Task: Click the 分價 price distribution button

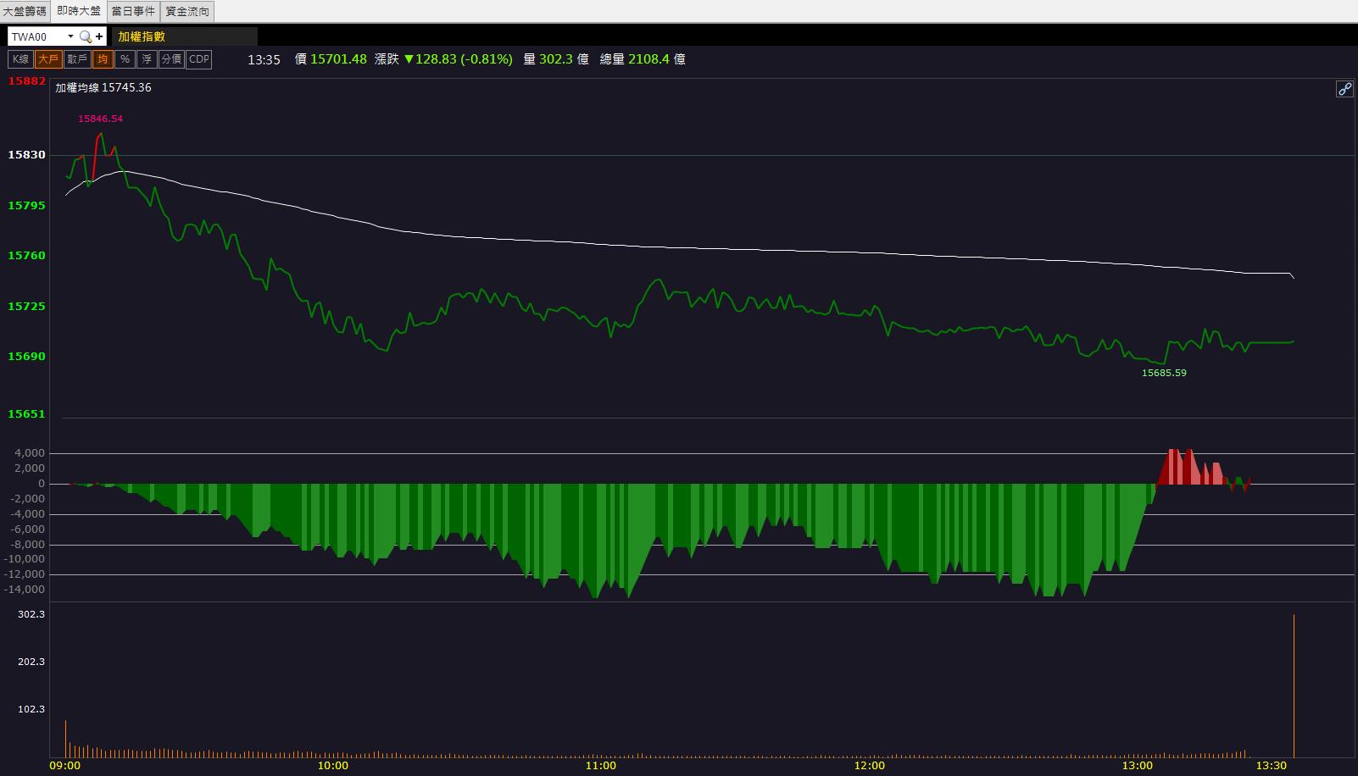Action: coord(171,59)
